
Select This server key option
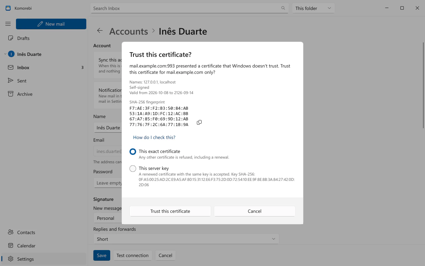click(133, 169)
